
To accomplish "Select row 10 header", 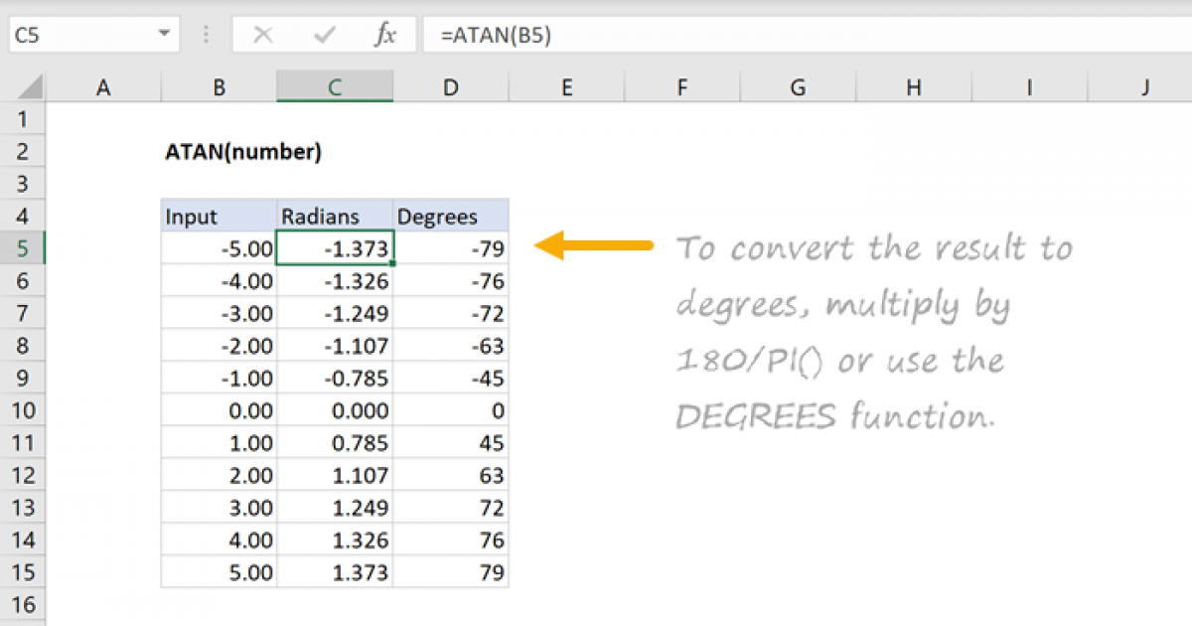I will 23,410.
